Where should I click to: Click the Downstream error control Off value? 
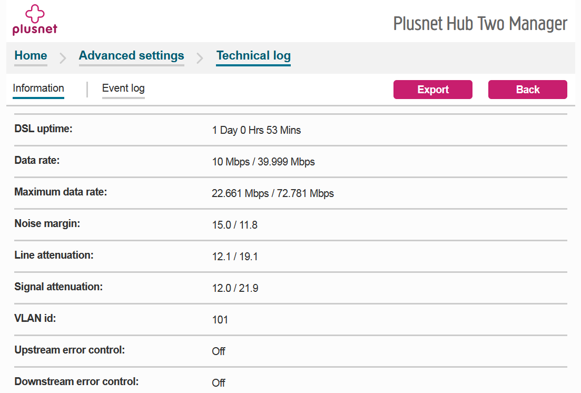click(x=219, y=382)
